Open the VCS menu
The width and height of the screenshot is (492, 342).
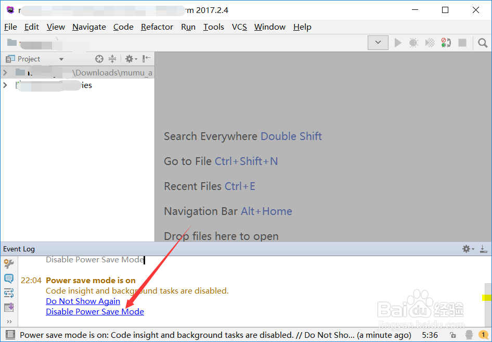tap(239, 27)
